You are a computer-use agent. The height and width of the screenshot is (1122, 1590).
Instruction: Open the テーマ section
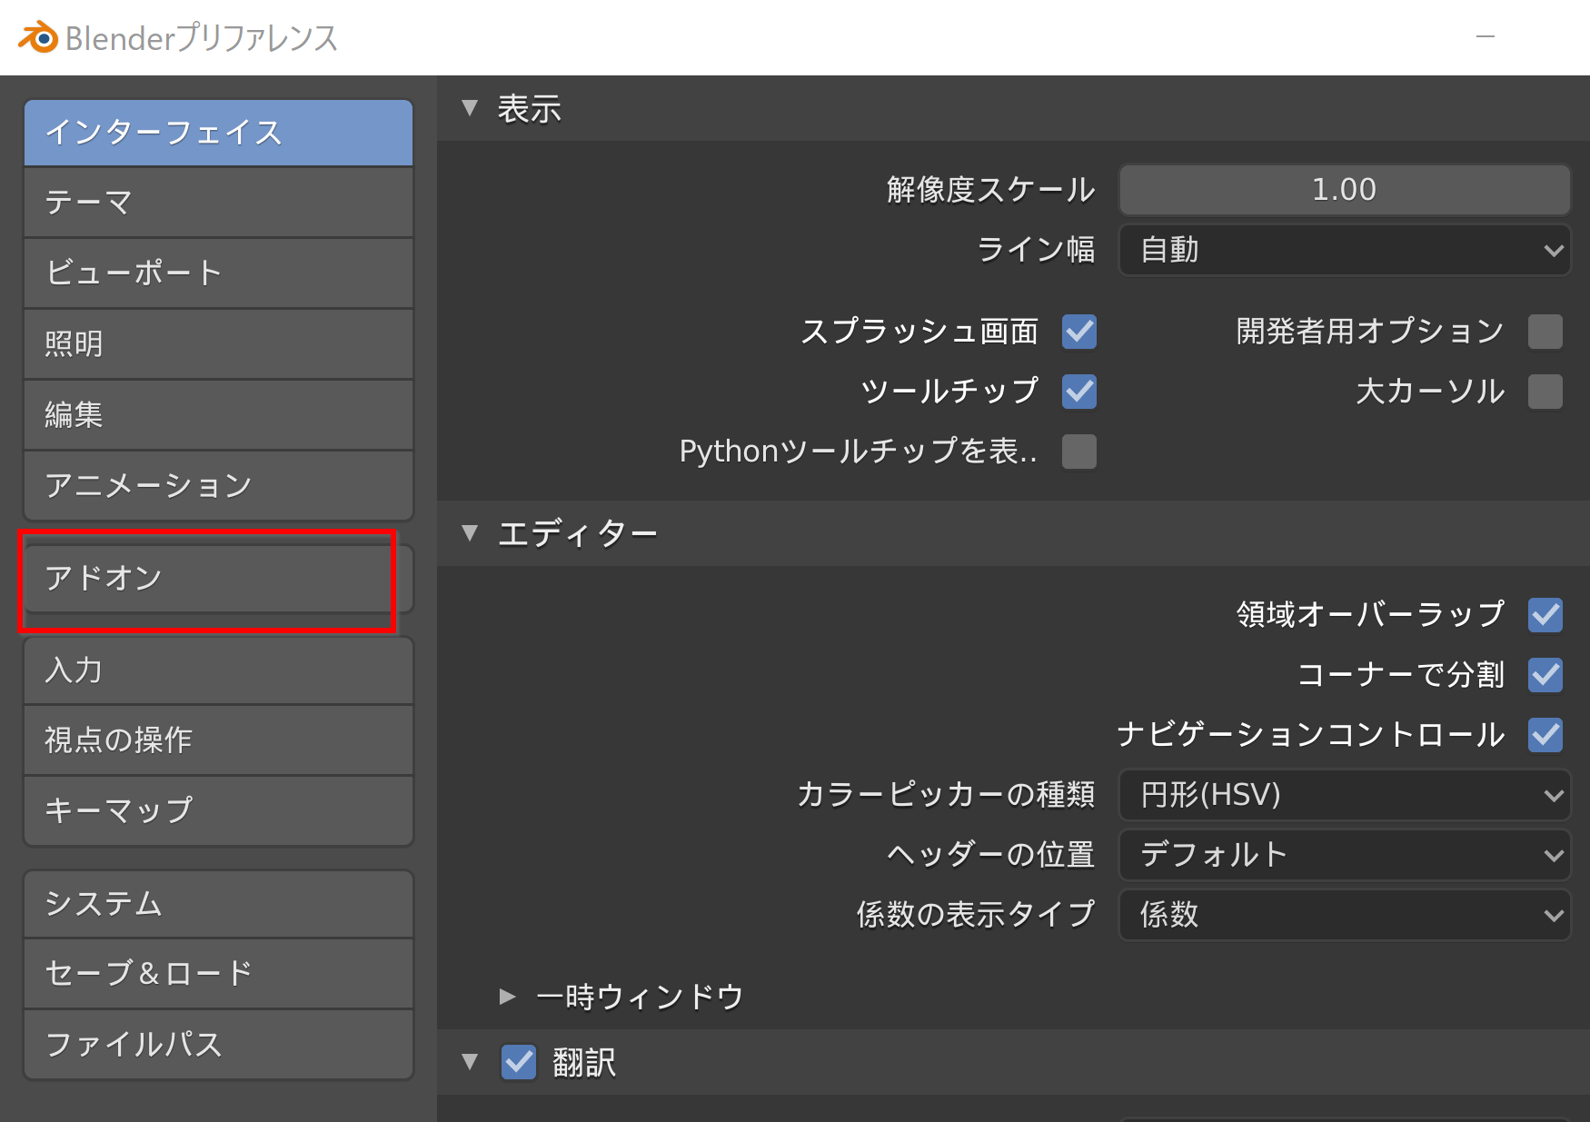218,203
